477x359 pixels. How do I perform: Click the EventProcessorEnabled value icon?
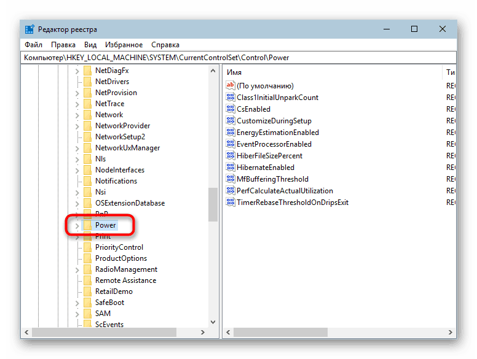pos(231,144)
